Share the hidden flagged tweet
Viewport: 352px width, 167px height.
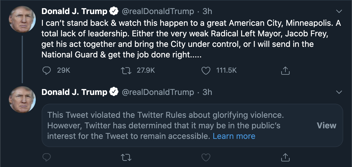(x=285, y=158)
